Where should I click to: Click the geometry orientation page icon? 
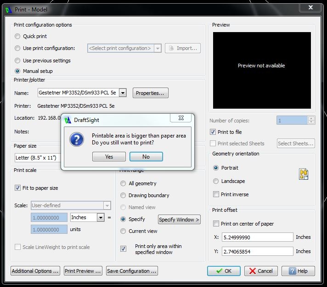point(304,174)
